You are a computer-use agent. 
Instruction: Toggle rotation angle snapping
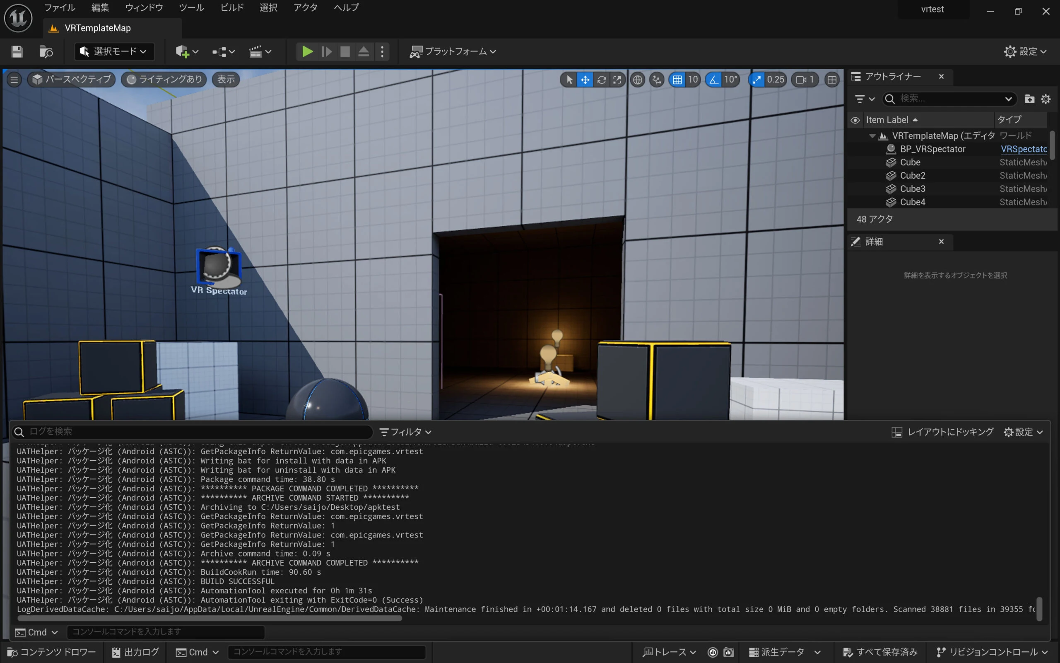[x=714, y=80]
